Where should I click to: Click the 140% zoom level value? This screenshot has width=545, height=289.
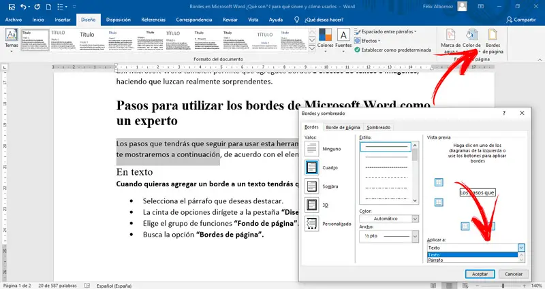536,286
